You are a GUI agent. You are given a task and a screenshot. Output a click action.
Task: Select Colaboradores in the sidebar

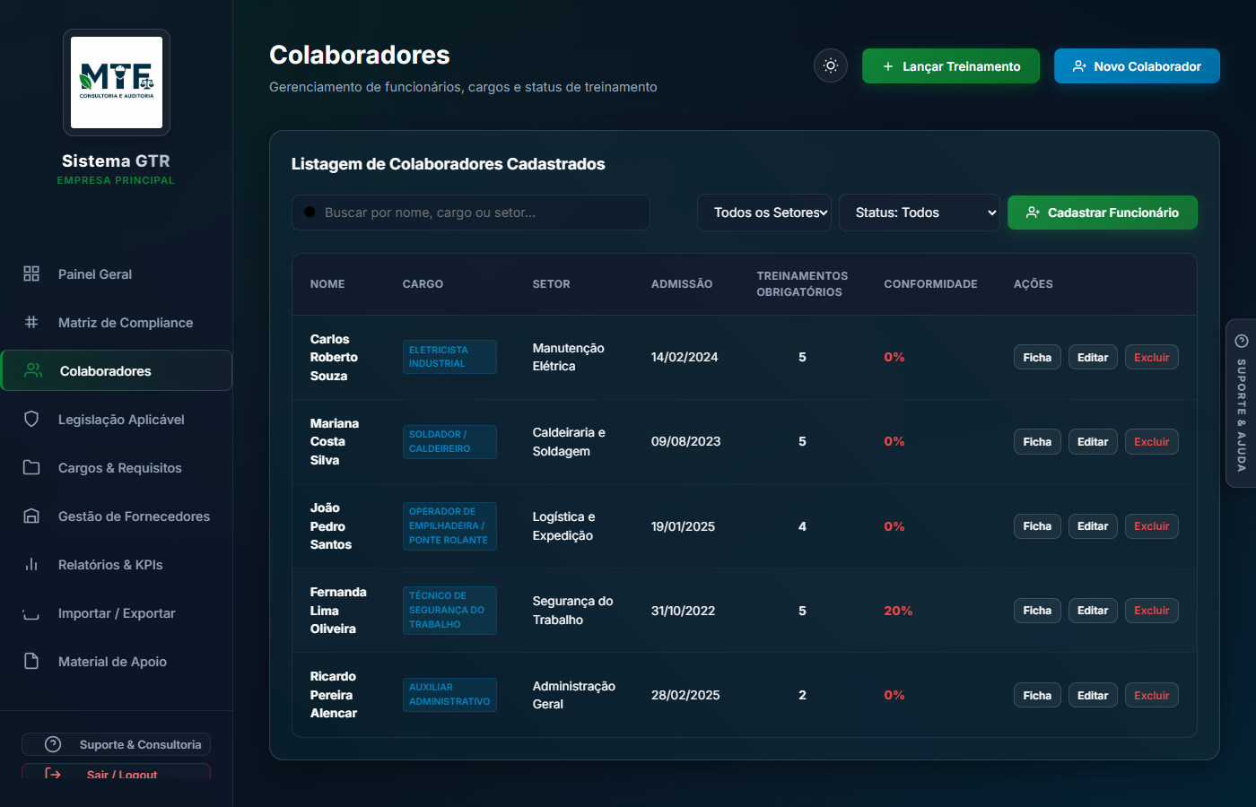point(117,370)
